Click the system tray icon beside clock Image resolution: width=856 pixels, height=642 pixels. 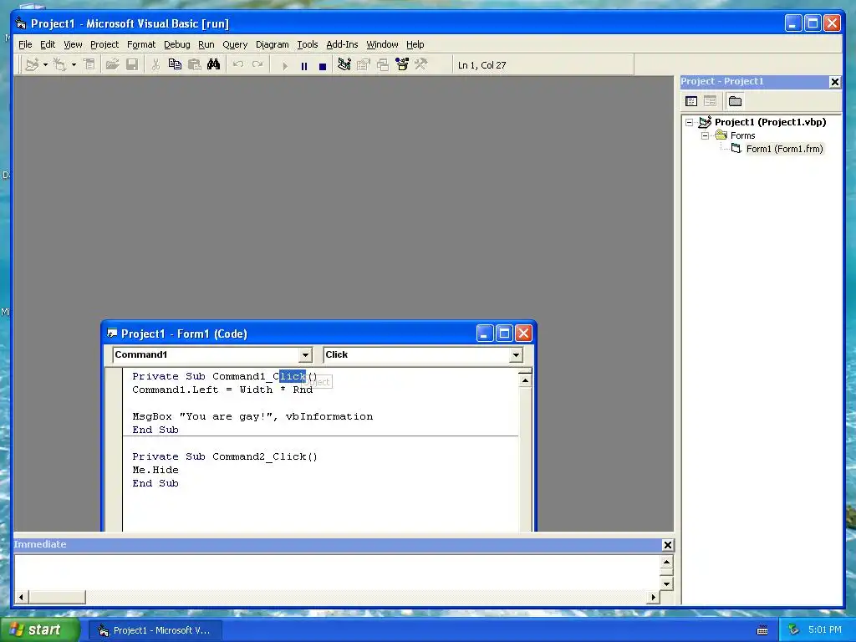[793, 630]
